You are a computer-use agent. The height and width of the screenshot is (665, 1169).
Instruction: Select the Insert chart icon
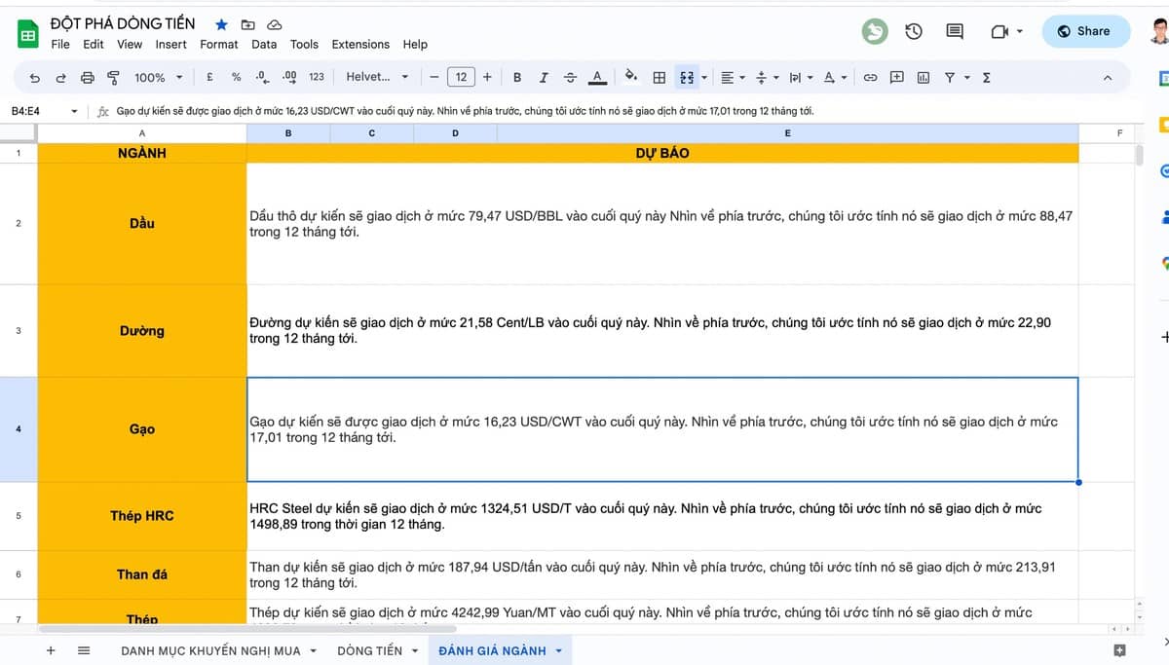click(x=922, y=76)
